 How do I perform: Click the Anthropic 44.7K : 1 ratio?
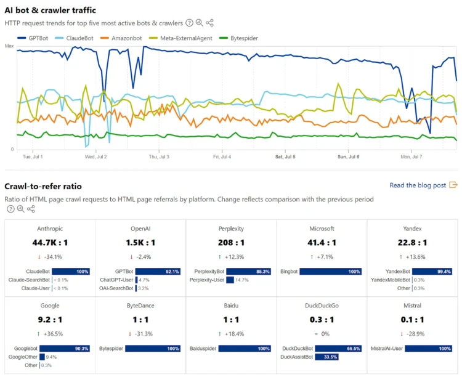[50, 242]
